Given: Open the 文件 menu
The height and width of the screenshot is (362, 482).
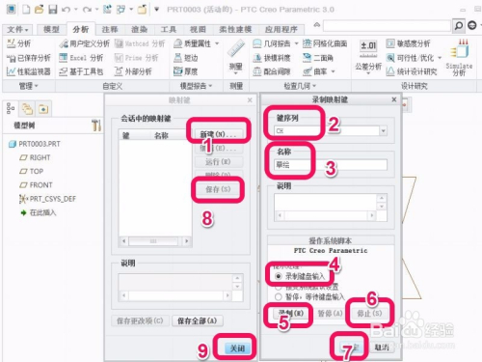Looking at the screenshot, I should (17, 29).
